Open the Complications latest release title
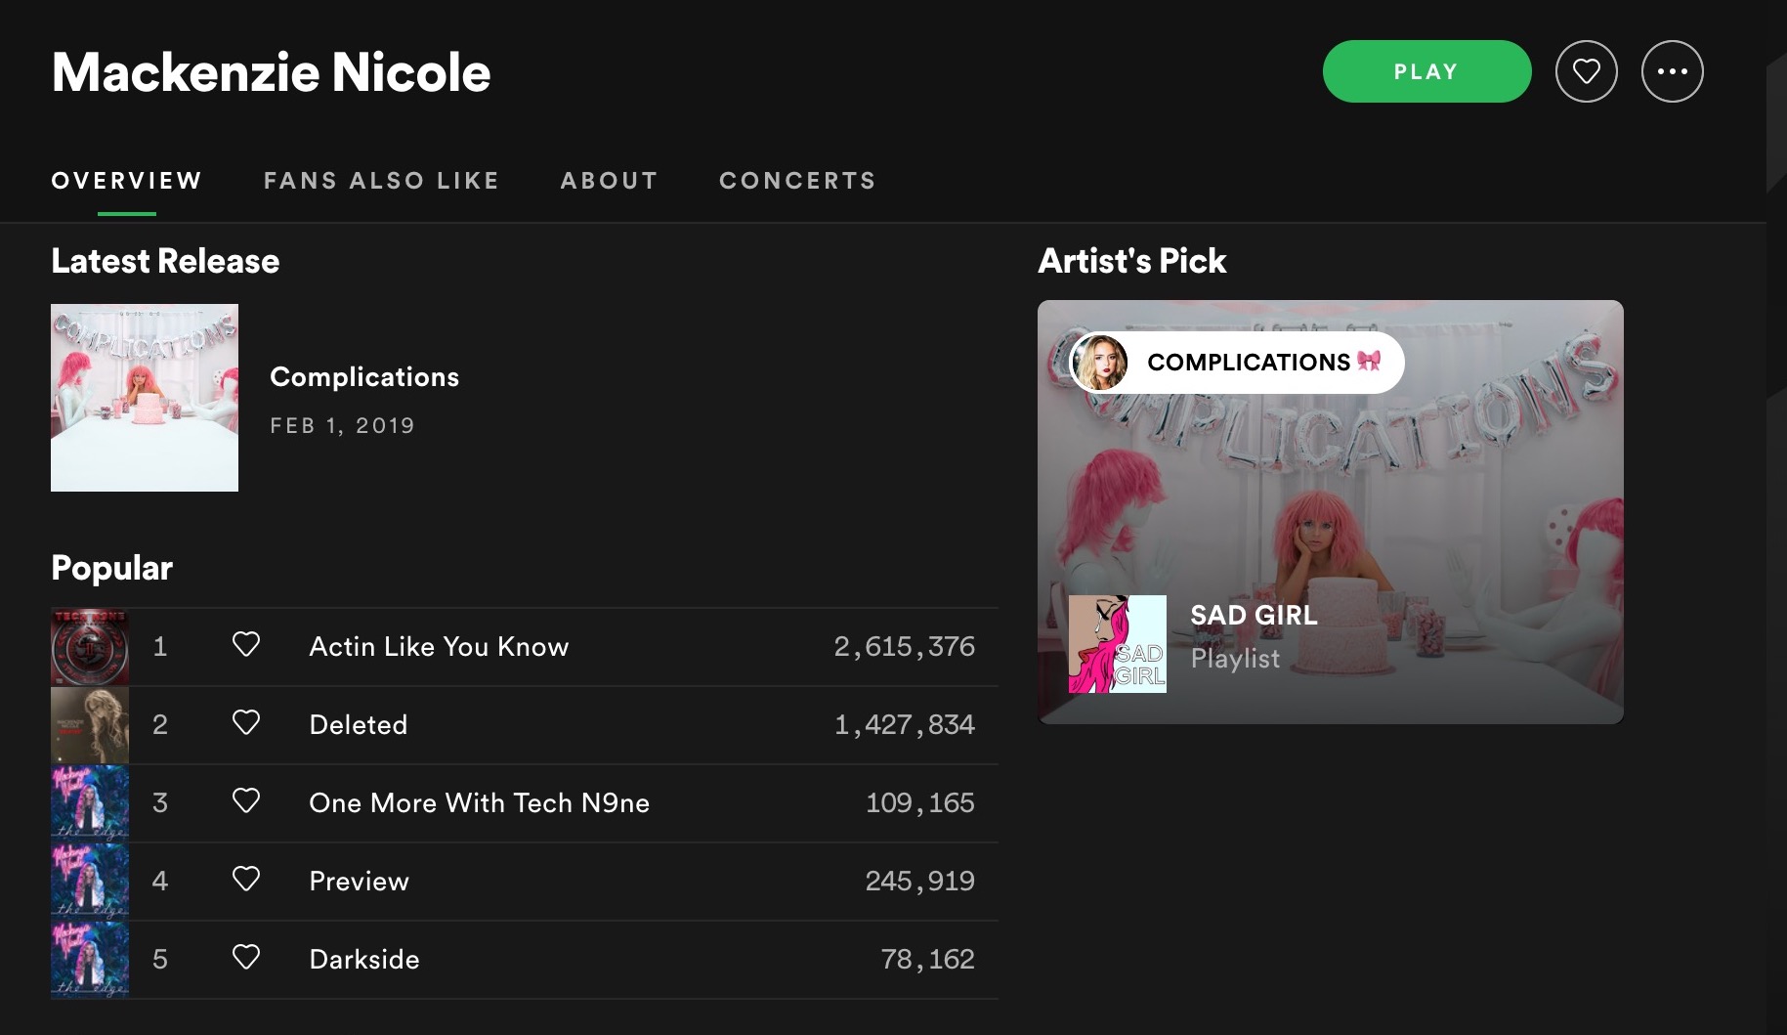The width and height of the screenshot is (1787, 1035). [x=364, y=377]
